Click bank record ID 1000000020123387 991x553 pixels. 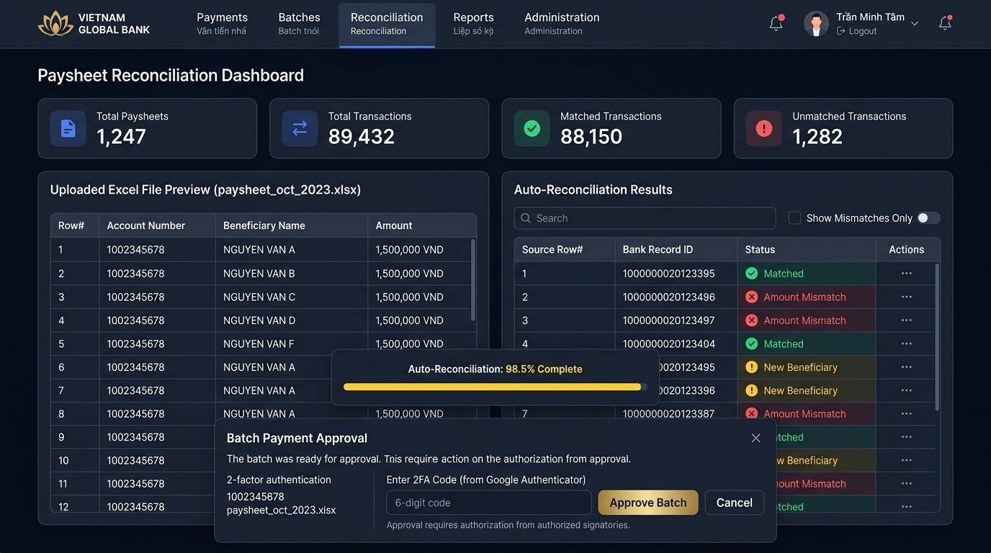coord(669,413)
